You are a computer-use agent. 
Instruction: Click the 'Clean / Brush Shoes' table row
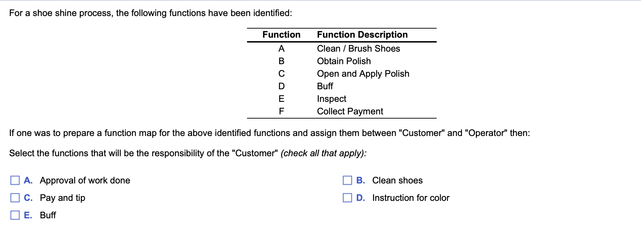coord(358,49)
